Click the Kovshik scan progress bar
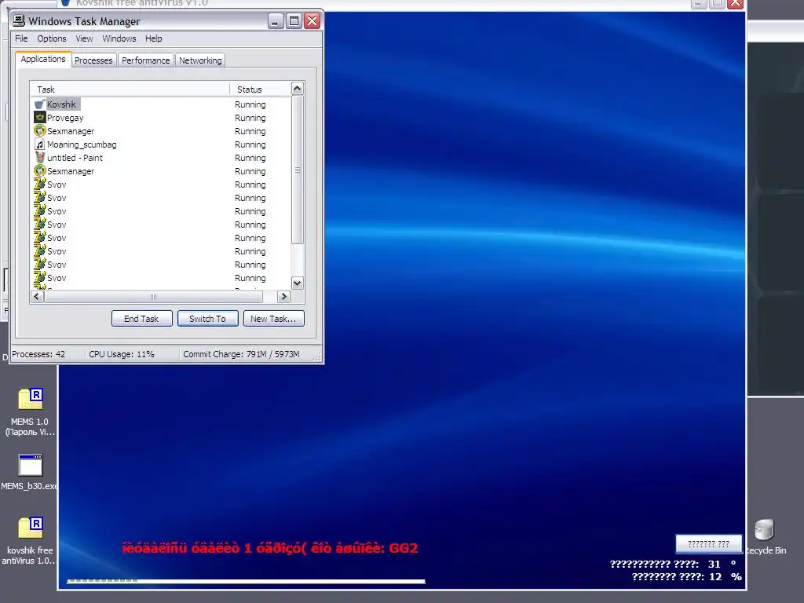 [x=246, y=581]
